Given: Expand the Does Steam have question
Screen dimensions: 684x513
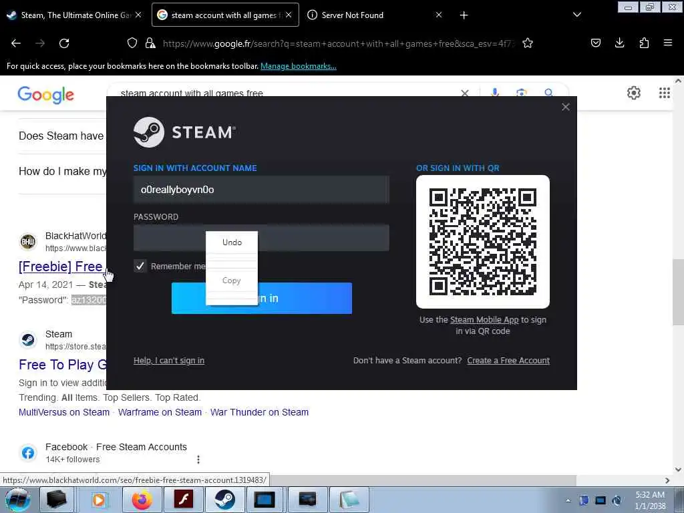Looking at the screenshot, I should pos(61,136).
